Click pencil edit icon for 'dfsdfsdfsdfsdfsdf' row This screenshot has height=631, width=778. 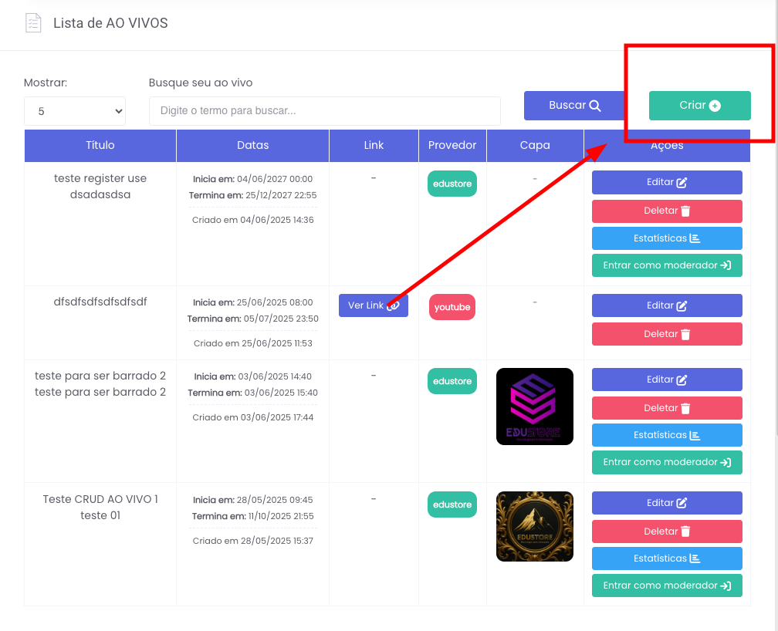tap(682, 306)
